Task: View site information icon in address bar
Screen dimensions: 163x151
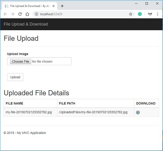Action: coord(36,14)
